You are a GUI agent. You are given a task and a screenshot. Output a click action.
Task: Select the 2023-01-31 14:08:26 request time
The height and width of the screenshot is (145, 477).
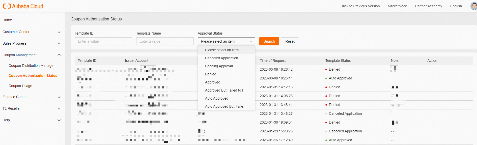(276, 96)
